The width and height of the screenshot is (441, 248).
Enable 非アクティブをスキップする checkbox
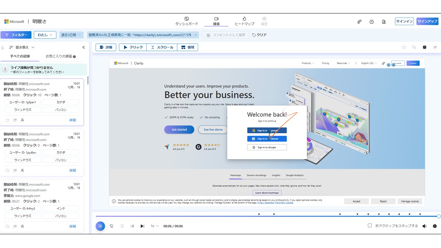[x=370, y=226]
